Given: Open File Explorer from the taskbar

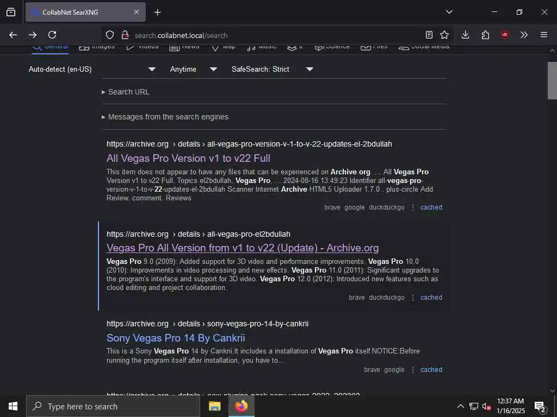Looking at the screenshot, I should click(214, 406).
